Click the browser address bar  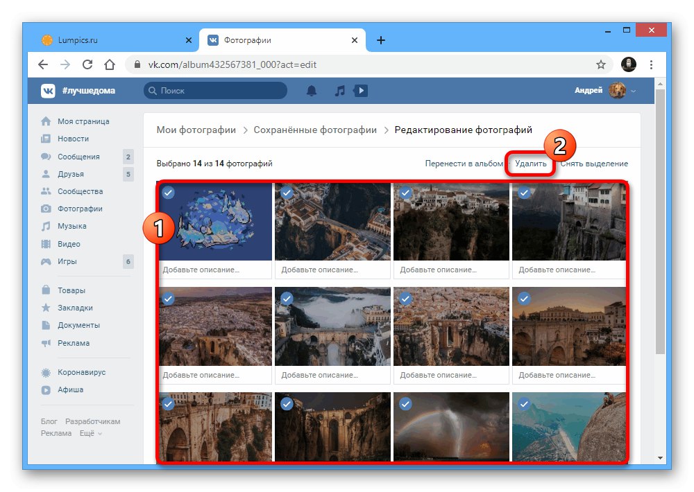click(x=370, y=64)
